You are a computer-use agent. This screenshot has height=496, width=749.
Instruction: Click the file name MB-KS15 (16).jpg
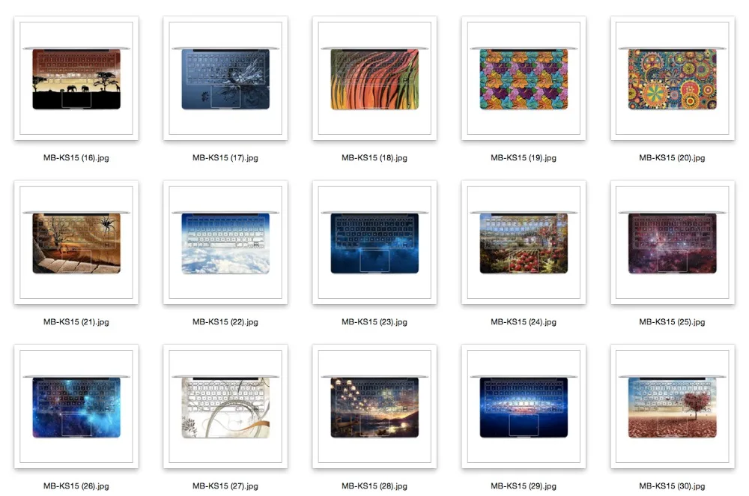coord(76,157)
